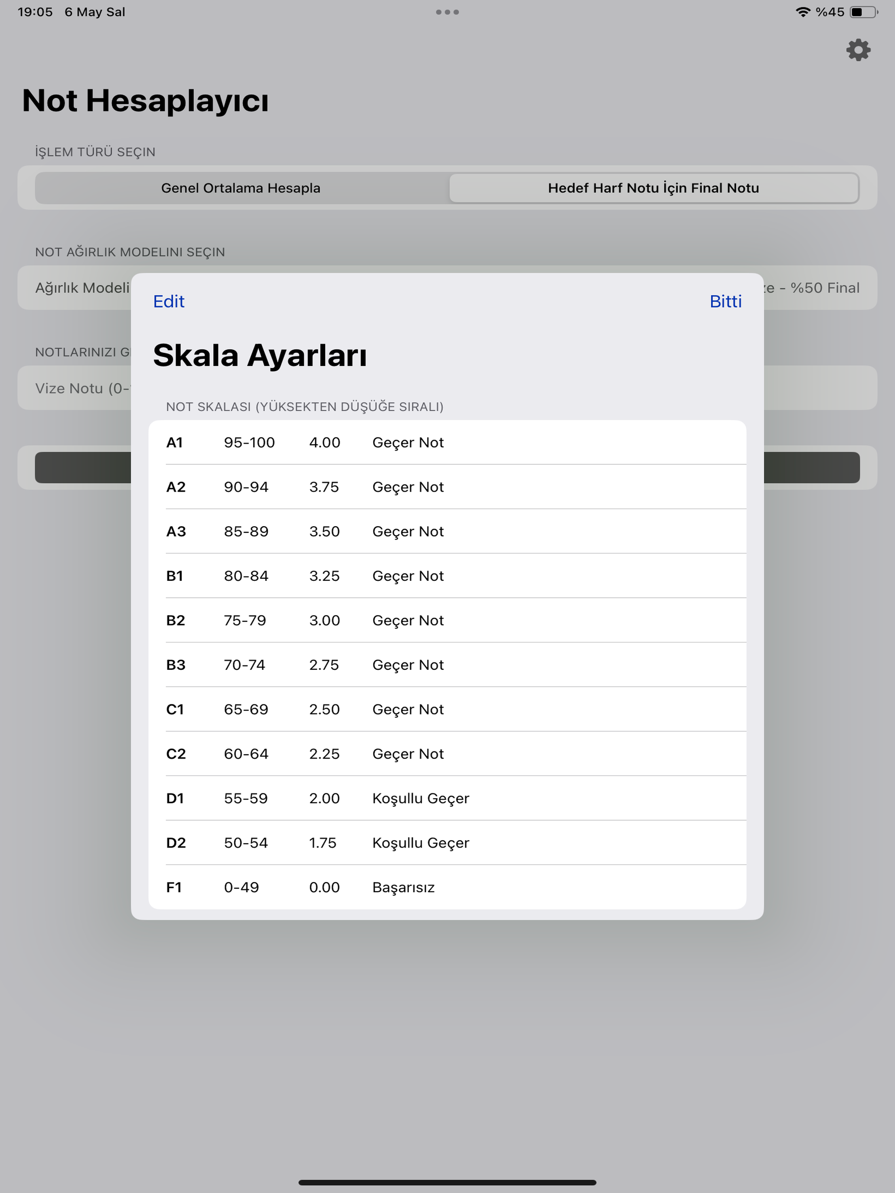The image size is (895, 1193).
Task: Tap the 3.75 coefficient value
Action: (x=323, y=487)
